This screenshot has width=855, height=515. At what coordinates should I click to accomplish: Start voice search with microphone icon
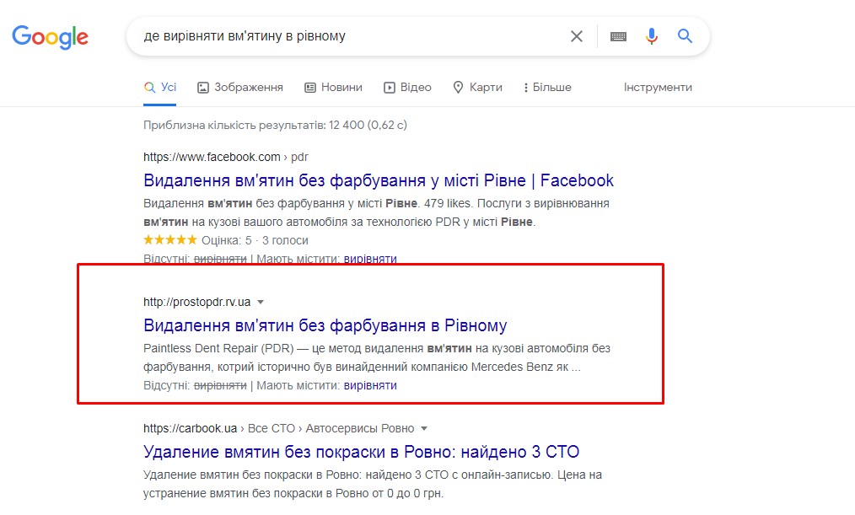[x=651, y=36]
